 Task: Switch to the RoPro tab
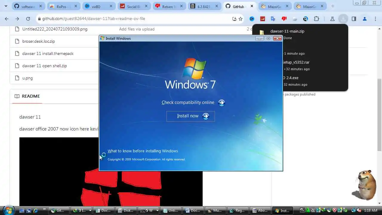tap(64, 6)
